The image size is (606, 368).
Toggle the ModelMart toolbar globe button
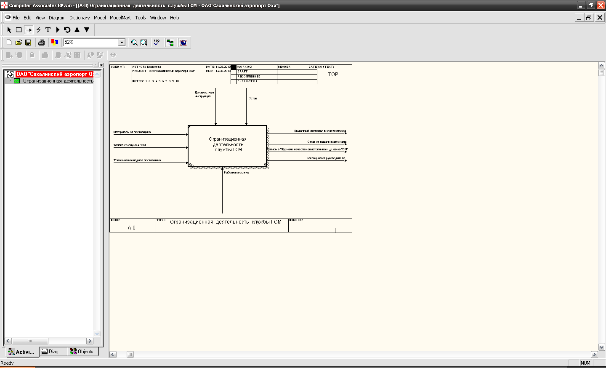[183, 43]
